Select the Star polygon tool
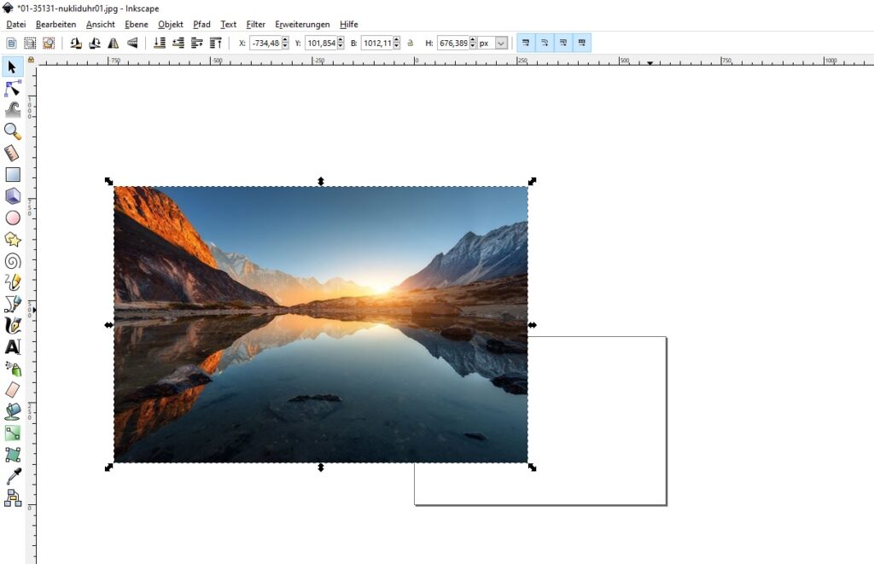The image size is (874, 564). pos(12,240)
